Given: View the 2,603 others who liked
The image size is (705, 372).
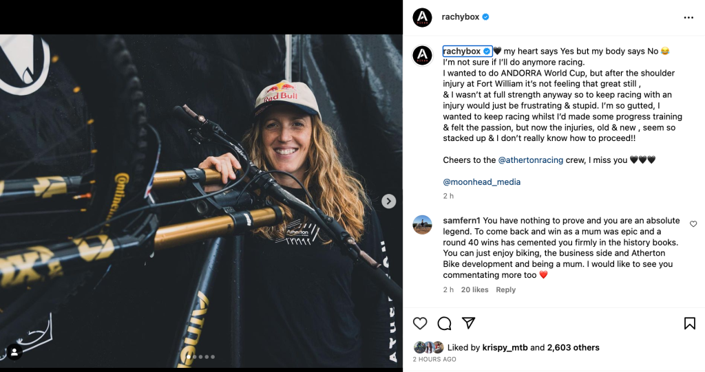Looking at the screenshot, I should click(x=573, y=347).
